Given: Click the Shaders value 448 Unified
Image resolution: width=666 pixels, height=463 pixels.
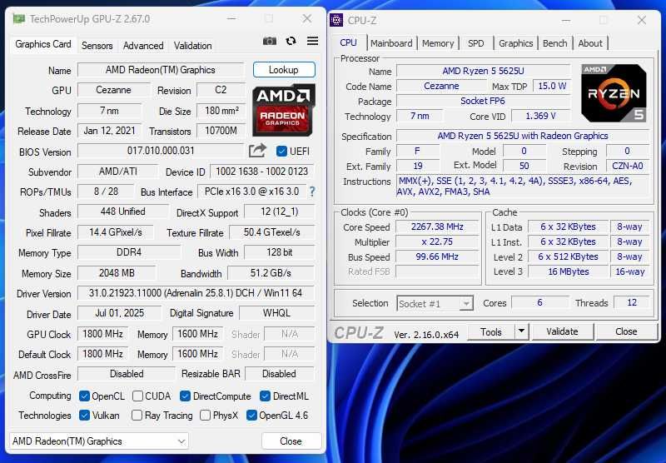Looking at the screenshot, I should coord(122,212).
